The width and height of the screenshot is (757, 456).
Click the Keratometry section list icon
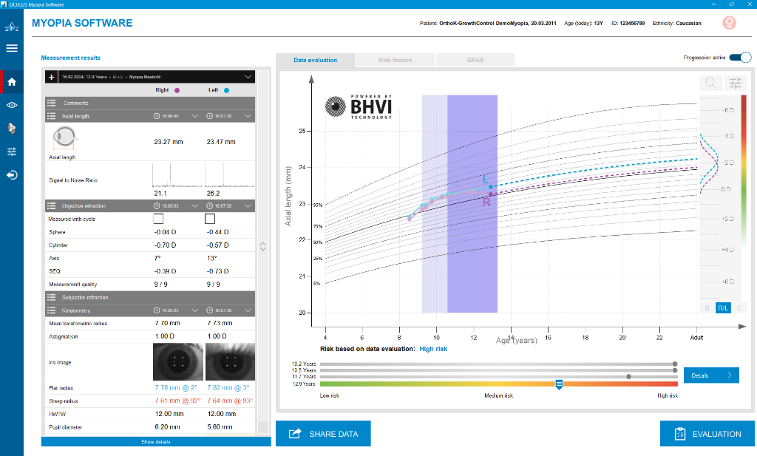pos(51,310)
